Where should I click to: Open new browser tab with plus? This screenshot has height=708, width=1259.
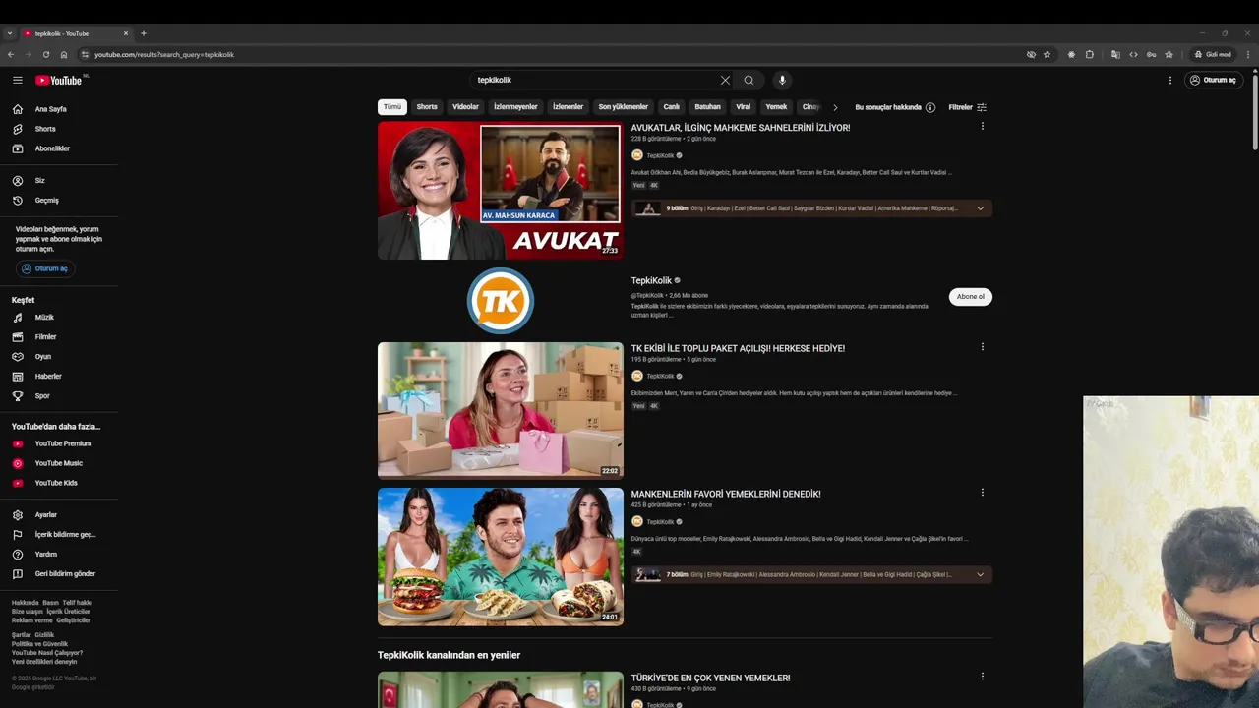click(144, 33)
